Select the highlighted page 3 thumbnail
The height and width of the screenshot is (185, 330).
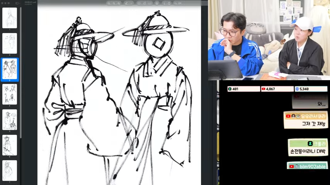click(10, 69)
